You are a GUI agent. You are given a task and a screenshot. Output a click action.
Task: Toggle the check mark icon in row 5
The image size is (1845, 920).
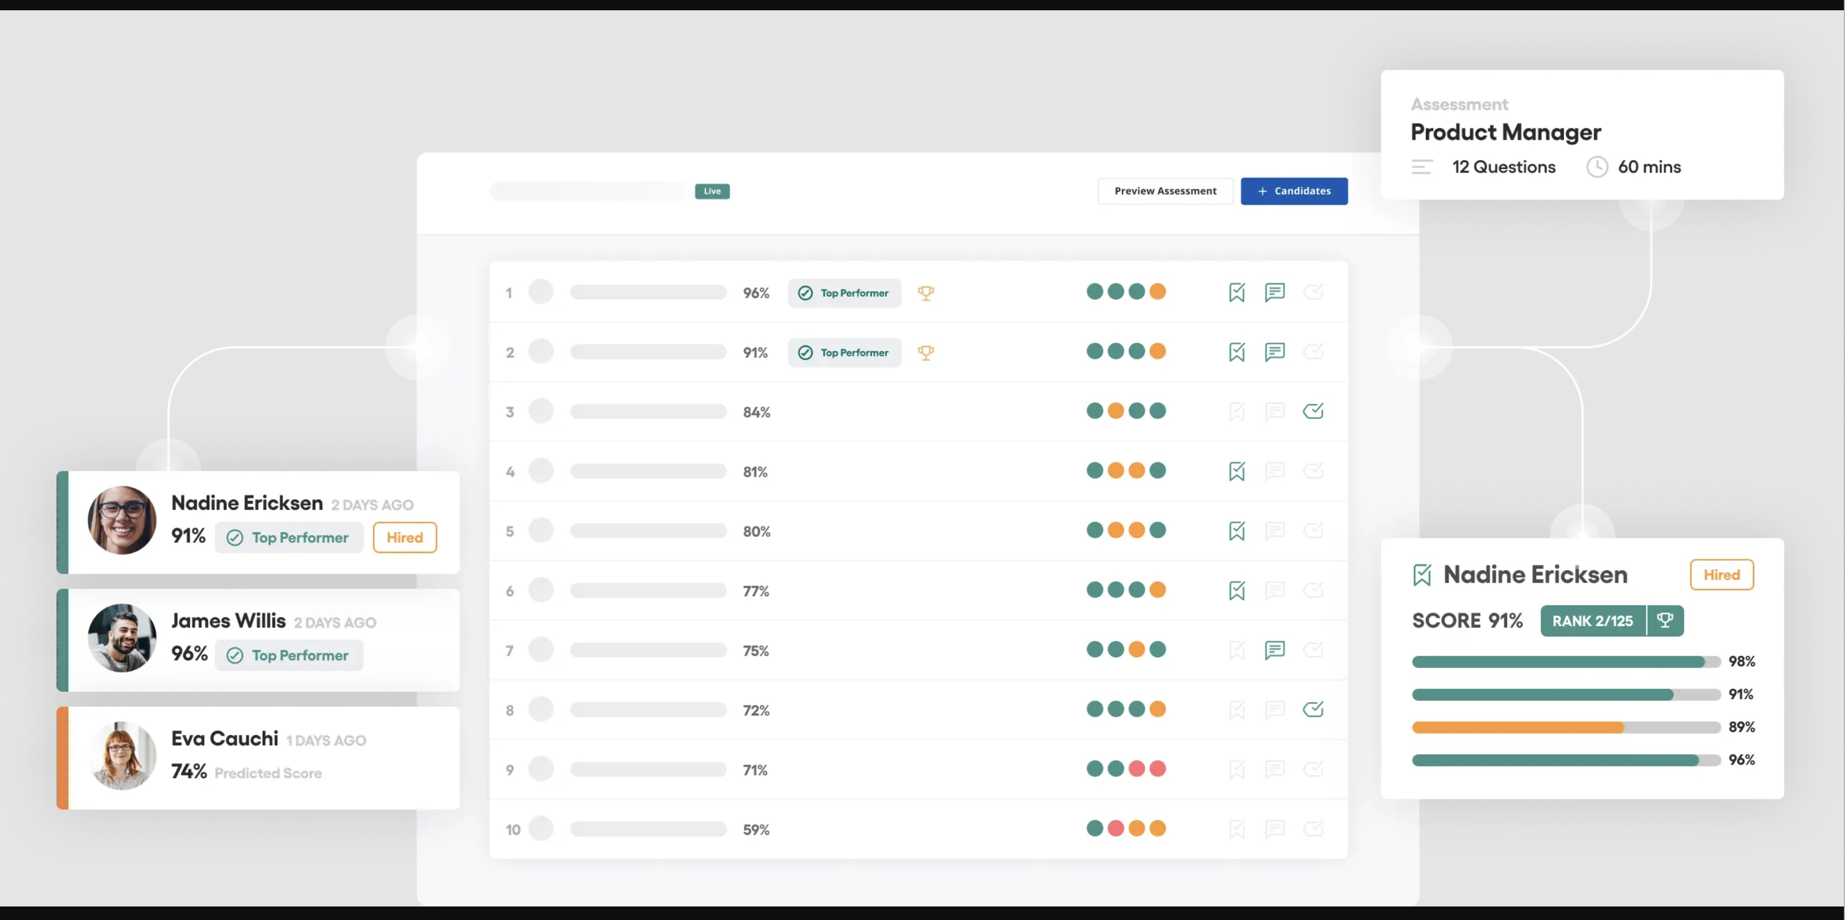[1313, 530]
